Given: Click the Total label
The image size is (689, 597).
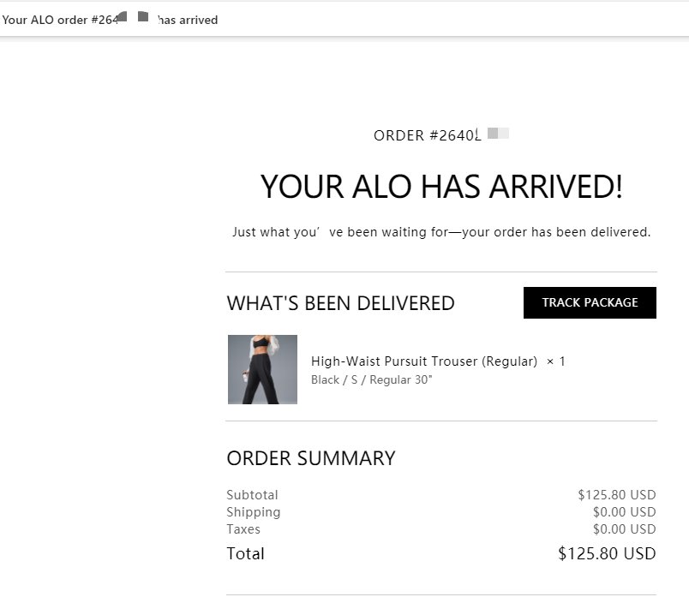Looking at the screenshot, I should 245,554.
